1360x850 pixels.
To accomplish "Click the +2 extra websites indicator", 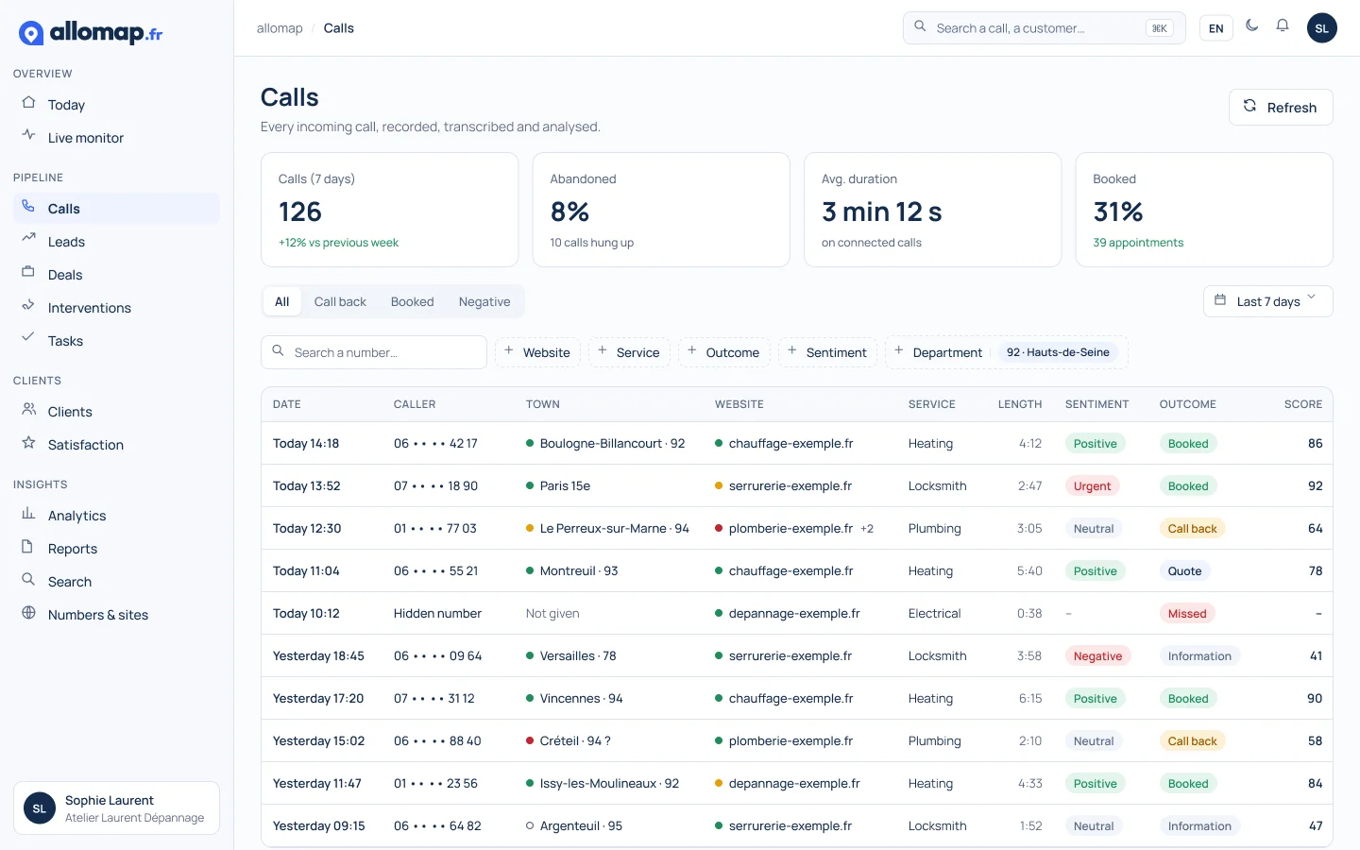I will (x=867, y=529).
